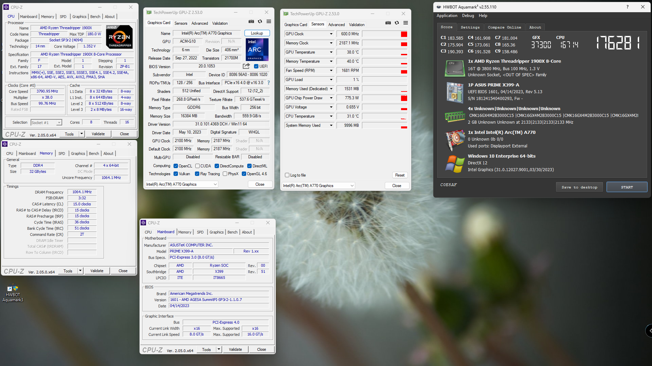This screenshot has height=366, width=652.
Task: Click the camera icon in GPU-Z Sensors window
Action: (388, 23)
